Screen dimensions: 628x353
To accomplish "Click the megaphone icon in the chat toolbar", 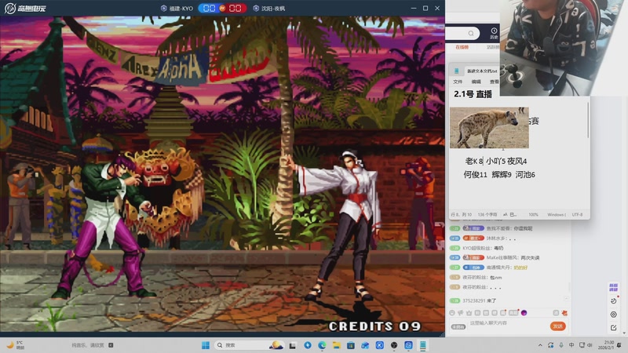I will [461, 313].
